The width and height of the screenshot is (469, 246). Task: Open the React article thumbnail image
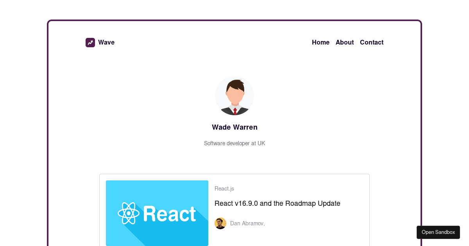(x=157, y=213)
